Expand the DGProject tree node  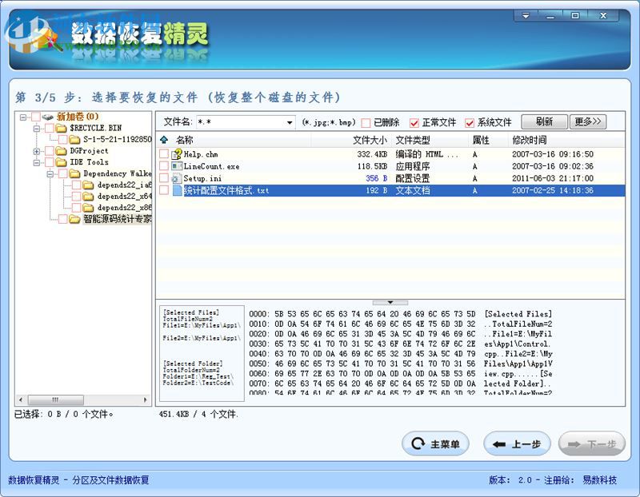tap(36, 151)
